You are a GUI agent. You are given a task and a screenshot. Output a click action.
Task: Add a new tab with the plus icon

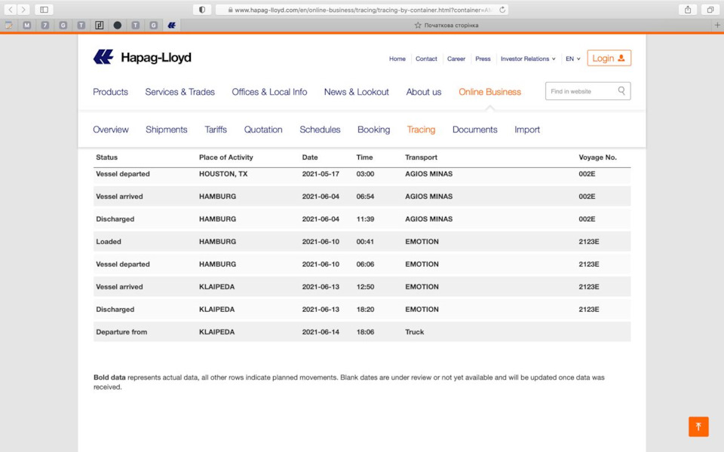[717, 25]
